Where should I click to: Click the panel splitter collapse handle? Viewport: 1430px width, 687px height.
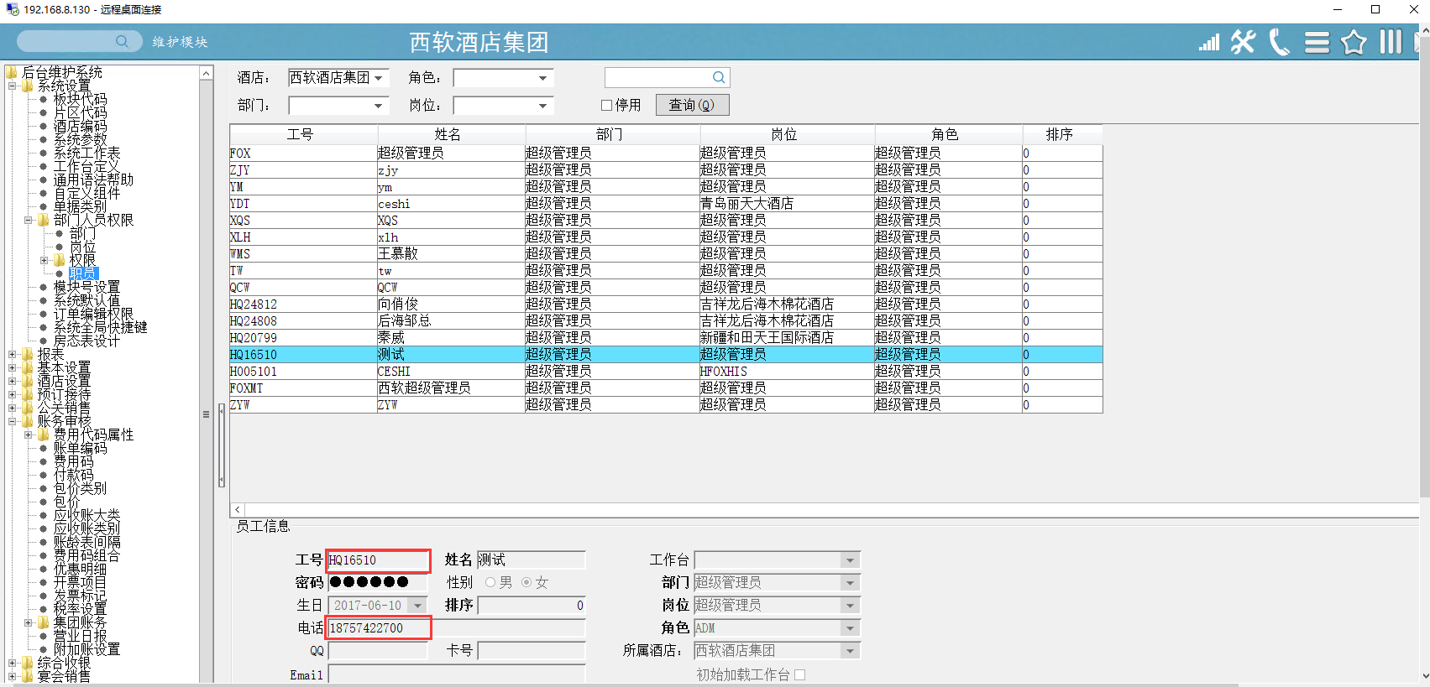pyautogui.click(x=222, y=445)
